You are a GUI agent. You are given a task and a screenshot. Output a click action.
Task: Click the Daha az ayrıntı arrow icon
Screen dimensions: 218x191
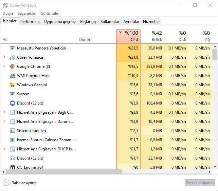coord(6,183)
